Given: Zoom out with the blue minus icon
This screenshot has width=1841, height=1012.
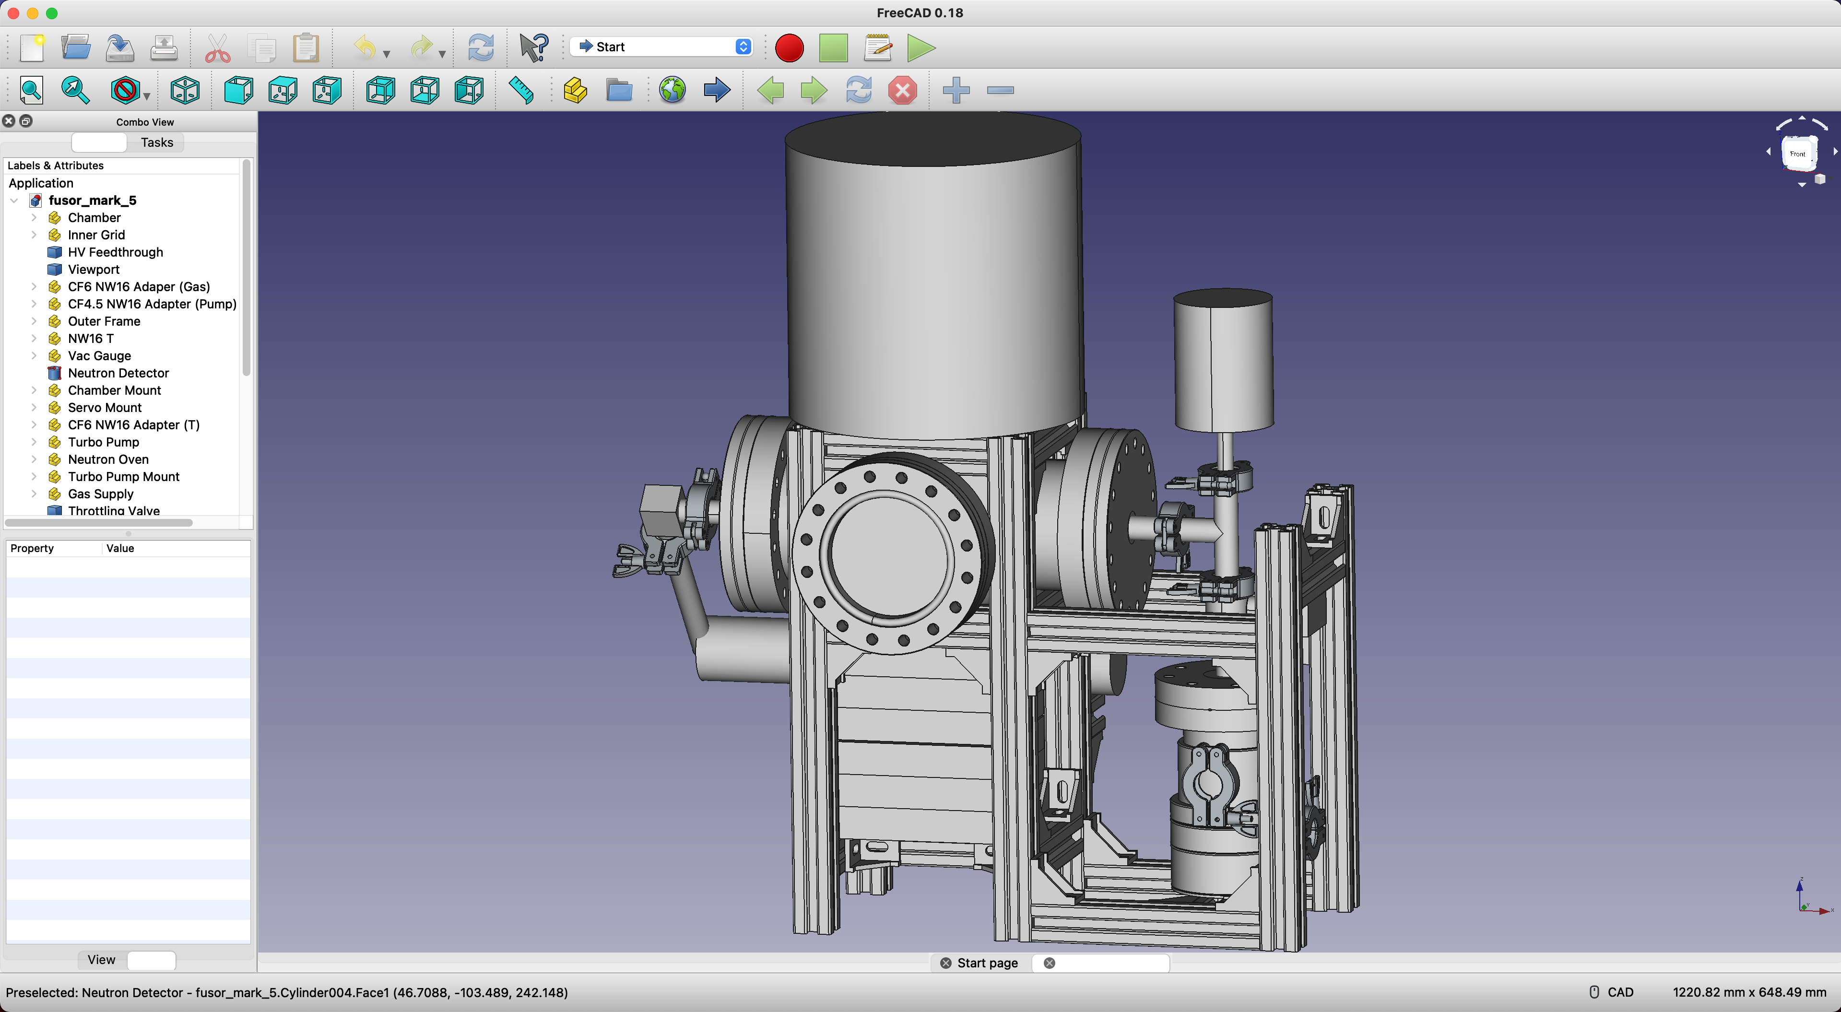Looking at the screenshot, I should tap(1001, 90).
